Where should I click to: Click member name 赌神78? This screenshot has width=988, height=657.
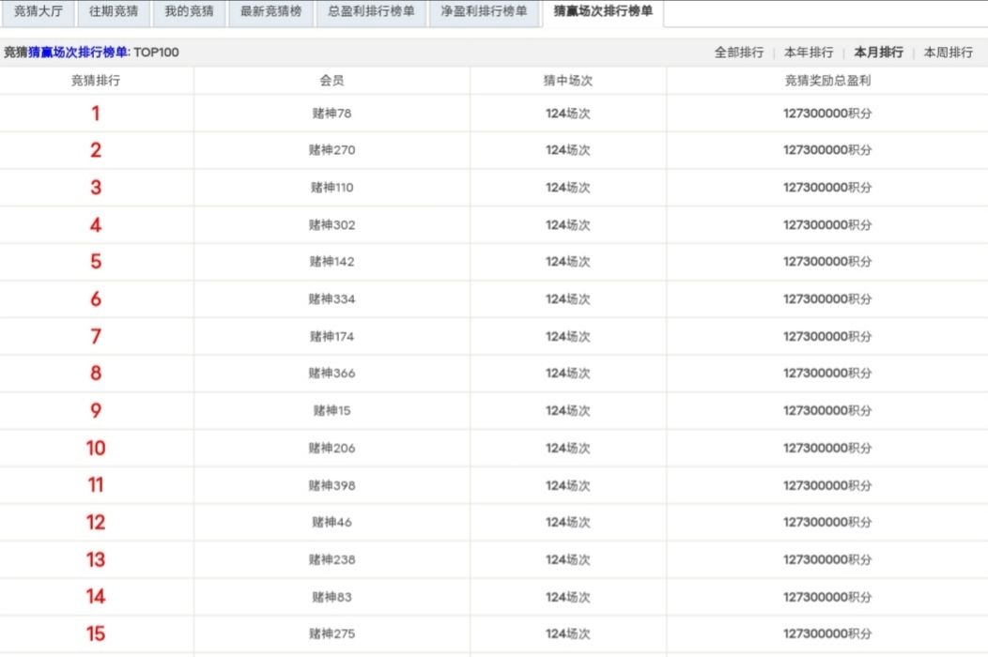click(x=331, y=113)
